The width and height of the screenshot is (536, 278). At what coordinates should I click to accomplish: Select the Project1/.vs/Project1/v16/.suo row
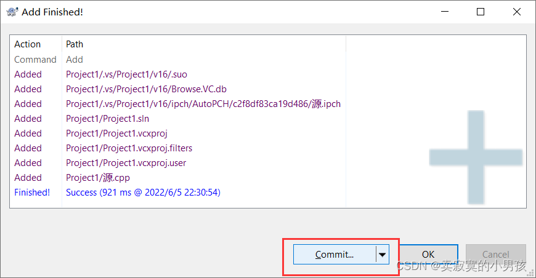(178, 74)
